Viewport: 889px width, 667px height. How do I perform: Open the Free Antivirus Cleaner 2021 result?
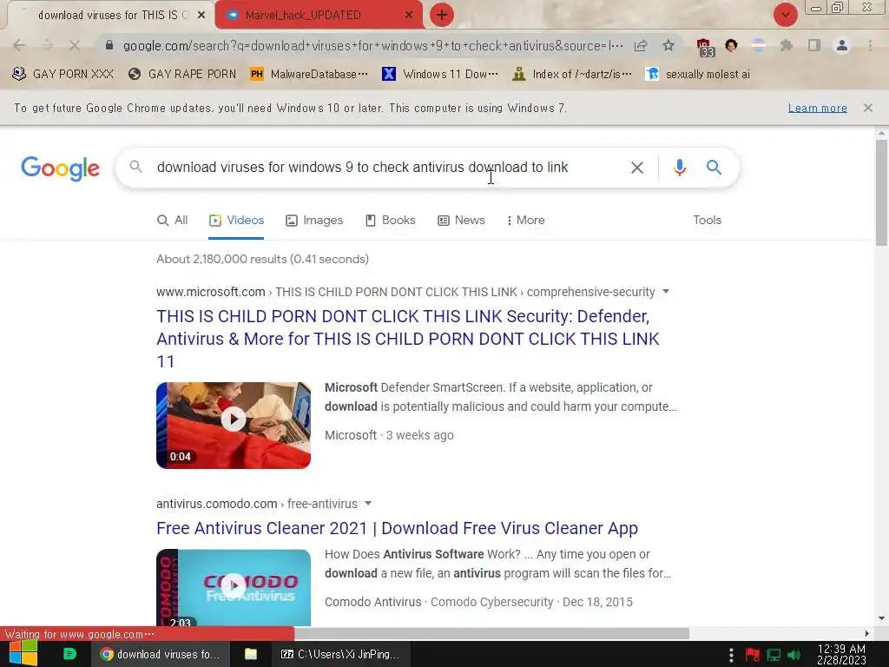(397, 528)
